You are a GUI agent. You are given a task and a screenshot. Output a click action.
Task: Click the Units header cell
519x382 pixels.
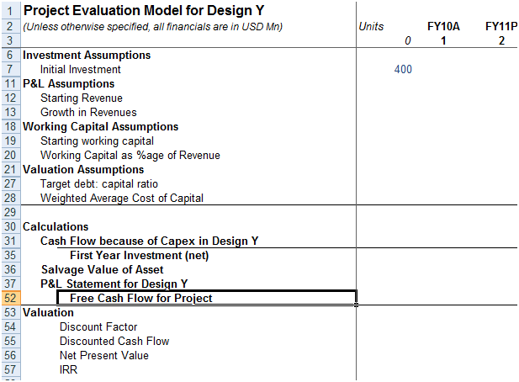click(371, 26)
